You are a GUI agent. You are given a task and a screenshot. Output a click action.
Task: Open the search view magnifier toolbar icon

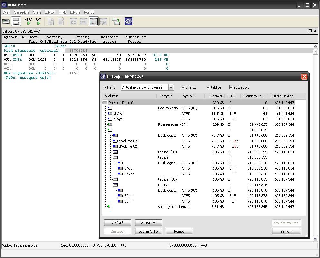103,21
